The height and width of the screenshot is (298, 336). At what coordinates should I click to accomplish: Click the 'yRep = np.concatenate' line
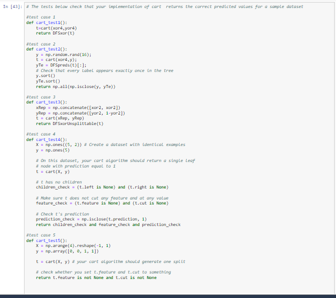tap(80, 113)
